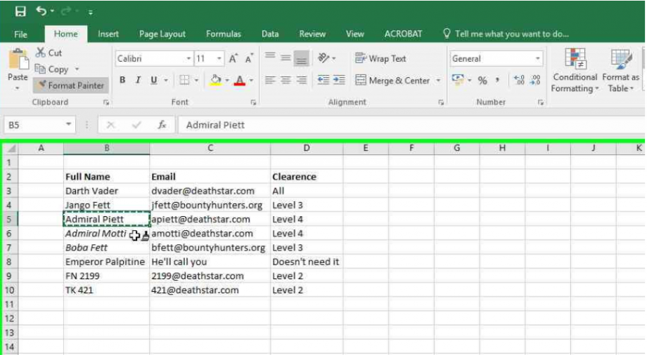Decrease the indent

point(323,80)
